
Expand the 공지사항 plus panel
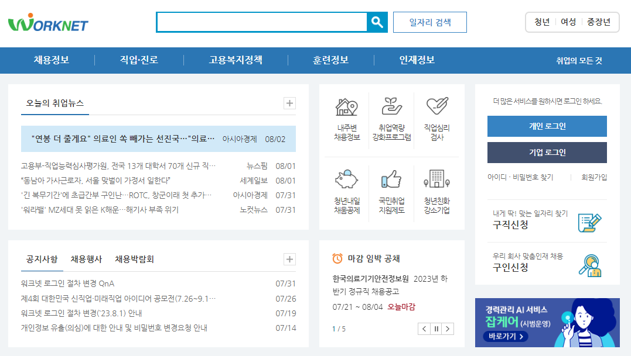pyautogui.click(x=289, y=259)
